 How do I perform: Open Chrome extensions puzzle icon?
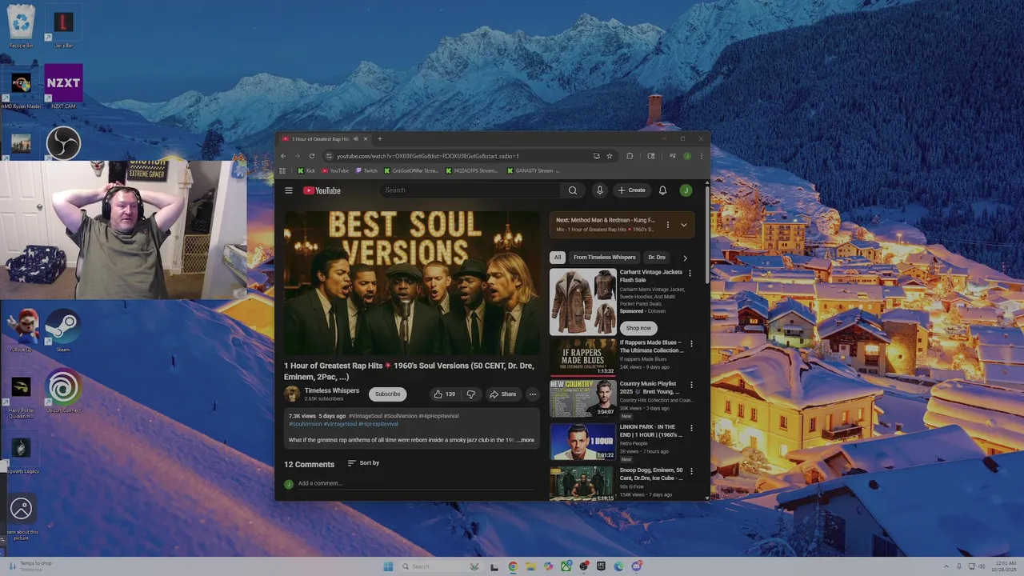point(630,156)
